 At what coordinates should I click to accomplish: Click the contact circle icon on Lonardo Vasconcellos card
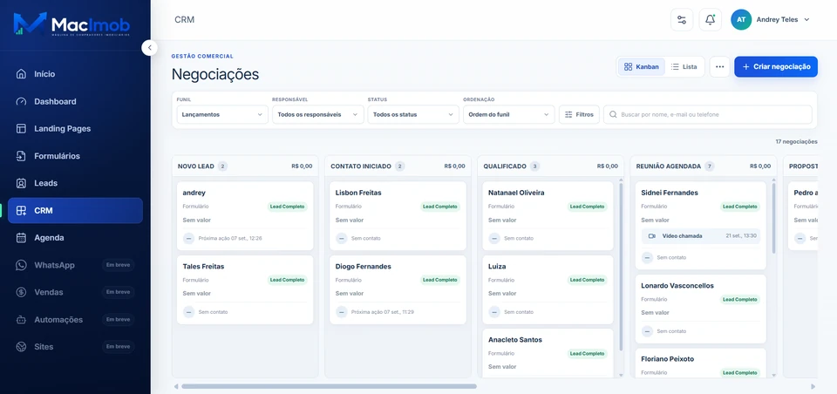[647, 331]
